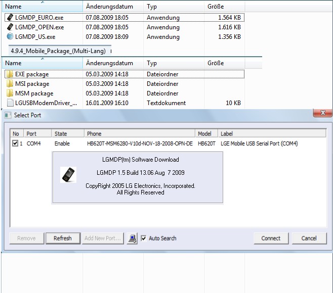This screenshot has width=333, height=293.
Task: Click the Refresh button
Action: tap(63, 238)
